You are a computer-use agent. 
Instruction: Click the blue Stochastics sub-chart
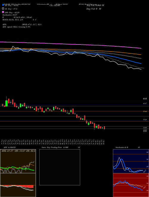pyautogui.click(x=131, y=161)
